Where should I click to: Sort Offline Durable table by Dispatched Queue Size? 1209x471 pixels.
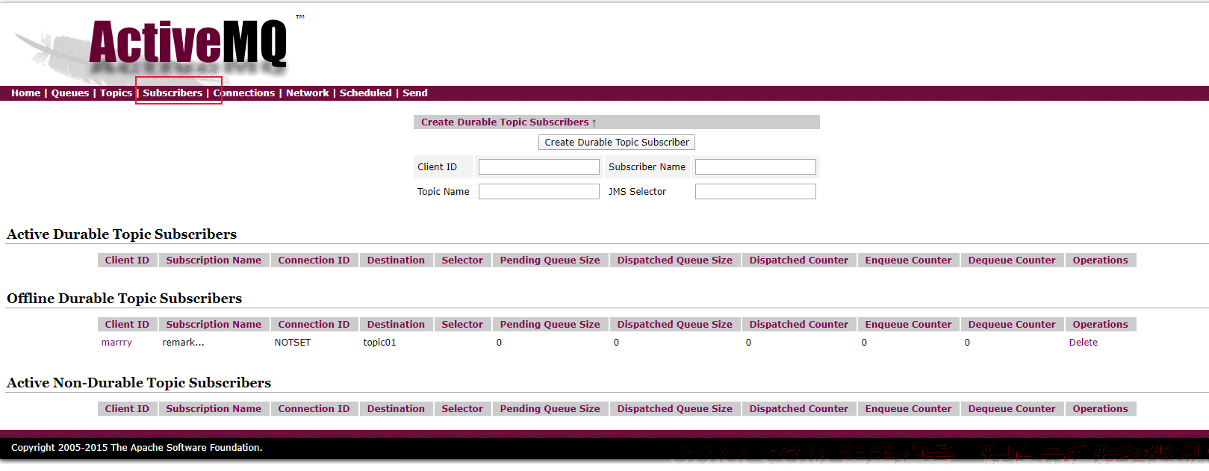tap(674, 325)
